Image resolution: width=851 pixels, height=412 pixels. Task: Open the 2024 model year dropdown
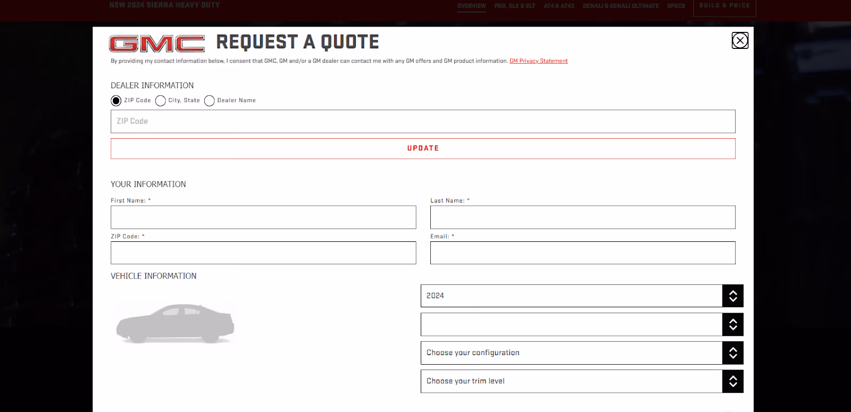point(582,296)
